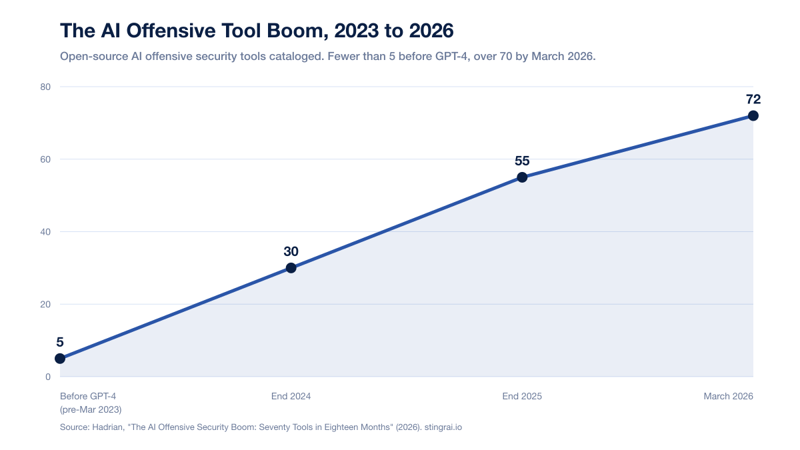Click the data point labeled 72
This screenshot has width=800, height=450.
click(x=753, y=115)
